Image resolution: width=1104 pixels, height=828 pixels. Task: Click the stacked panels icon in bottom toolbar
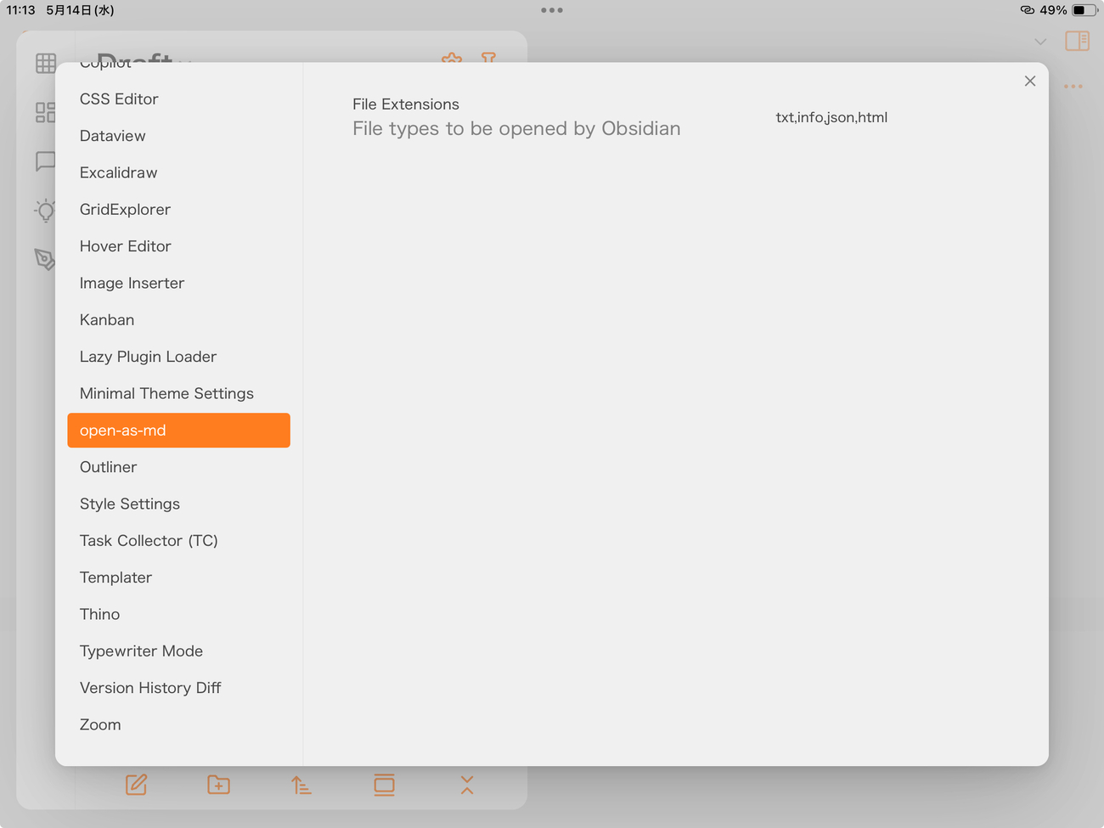pyautogui.click(x=384, y=785)
